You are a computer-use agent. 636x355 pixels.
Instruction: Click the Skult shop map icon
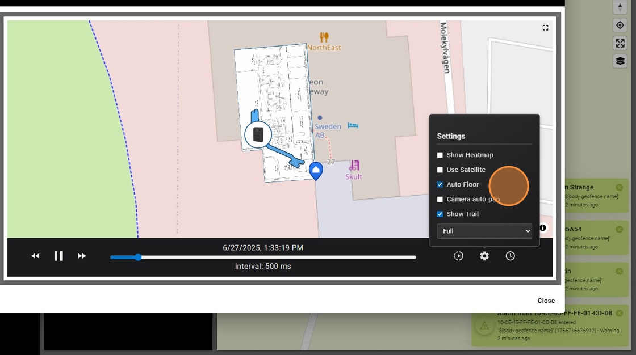(x=354, y=166)
